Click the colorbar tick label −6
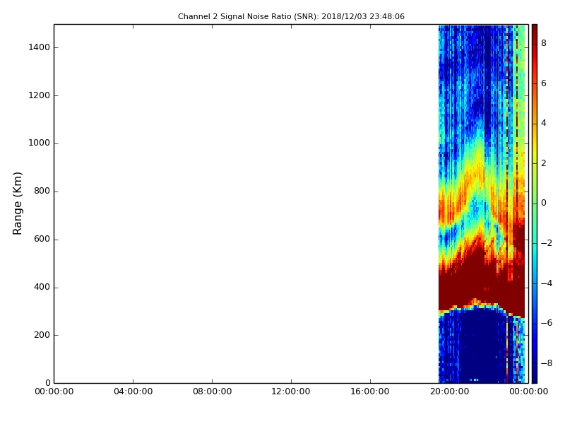Screen dimensions: 565x424 pos(547,323)
